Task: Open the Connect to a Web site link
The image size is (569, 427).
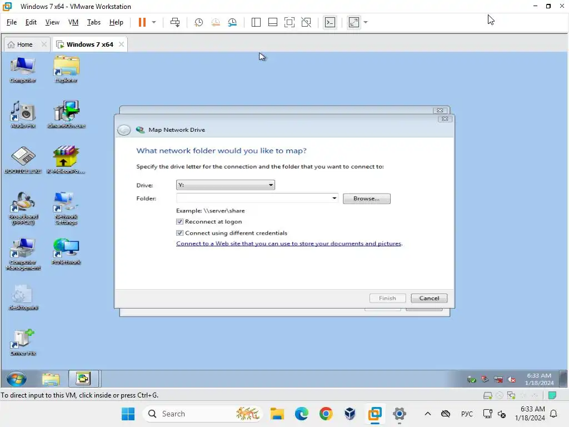Action: pyautogui.click(x=289, y=244)
